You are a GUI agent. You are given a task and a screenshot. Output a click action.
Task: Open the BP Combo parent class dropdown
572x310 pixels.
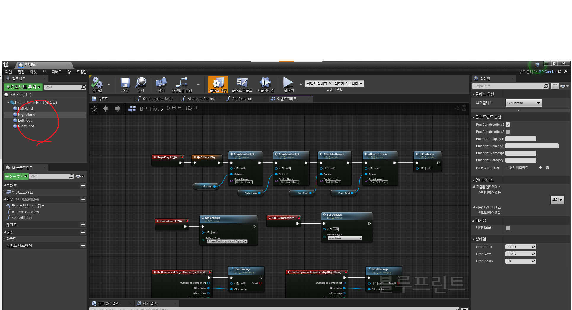[523, 103]
